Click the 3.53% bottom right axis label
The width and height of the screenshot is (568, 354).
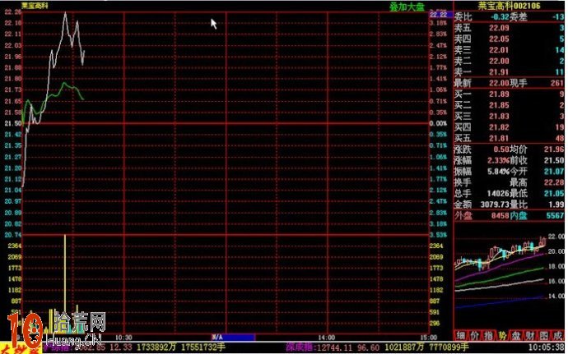point(438,235)
